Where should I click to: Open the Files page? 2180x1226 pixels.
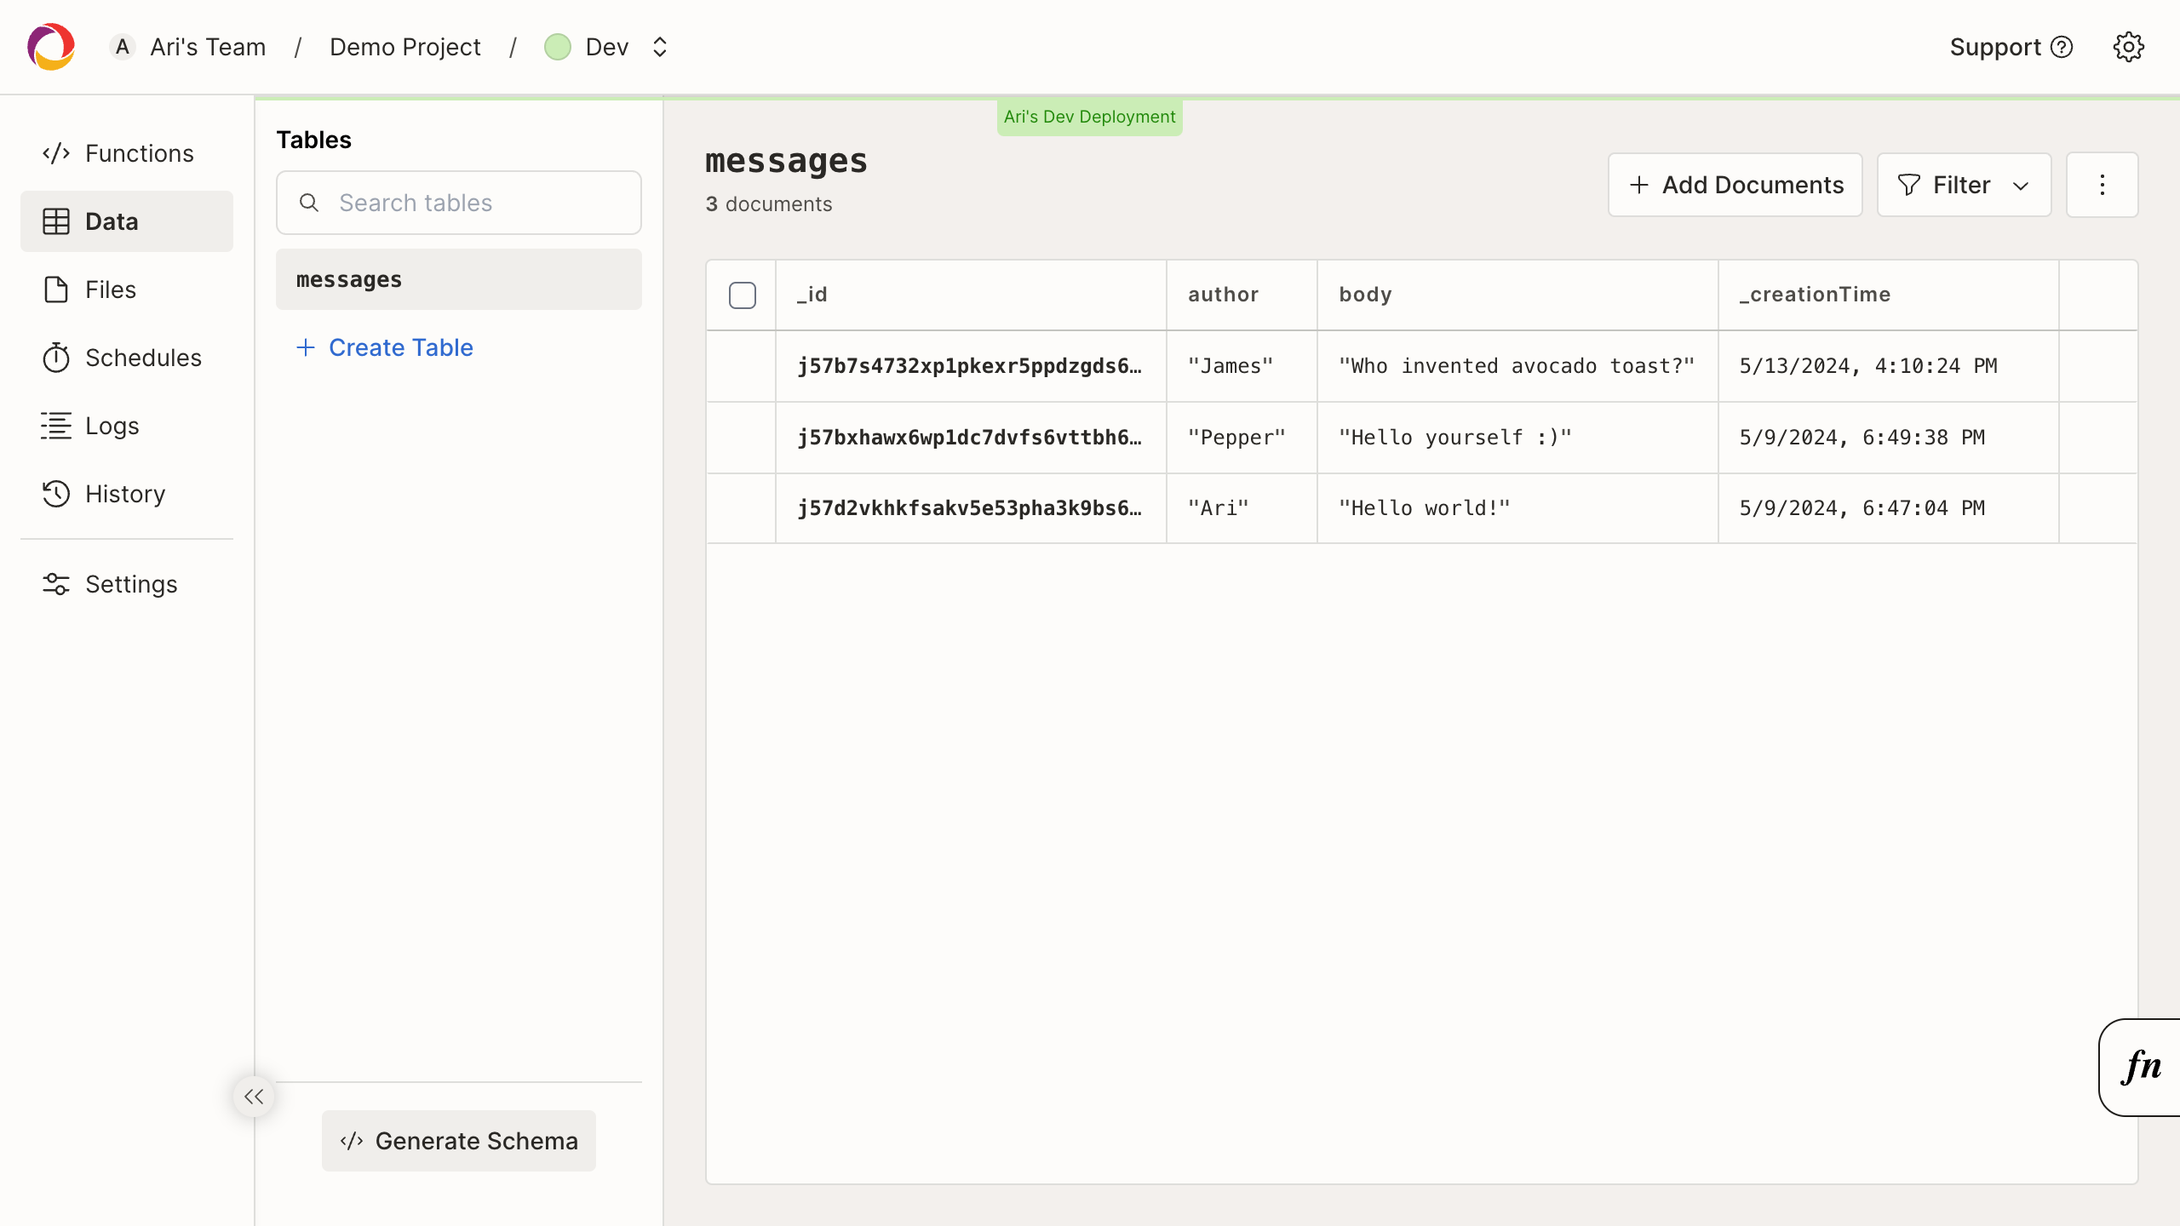(126, 289)
